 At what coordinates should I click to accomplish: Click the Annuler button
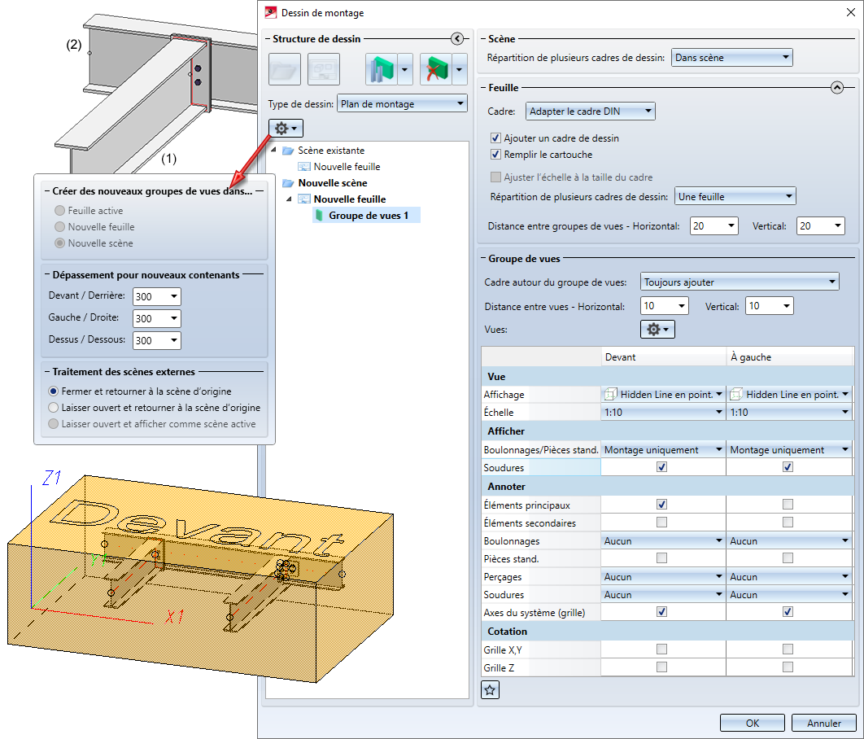click(823, 723)
